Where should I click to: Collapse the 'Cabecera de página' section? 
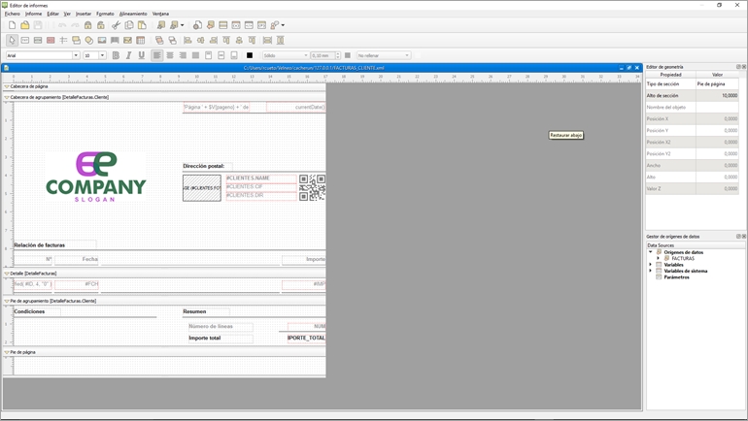pyautogui.click(x=7, y=86)
